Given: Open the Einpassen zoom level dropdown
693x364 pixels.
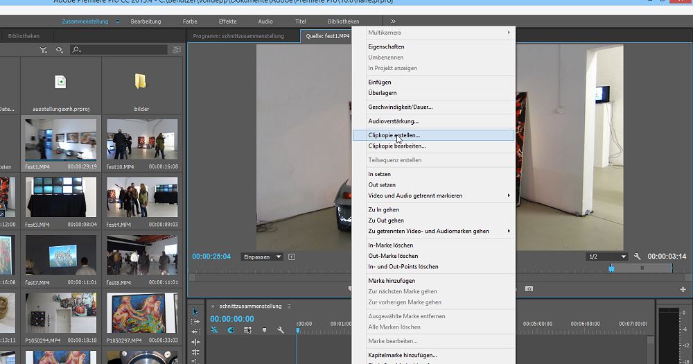Looking at the screenshot, I should [262, 257].
